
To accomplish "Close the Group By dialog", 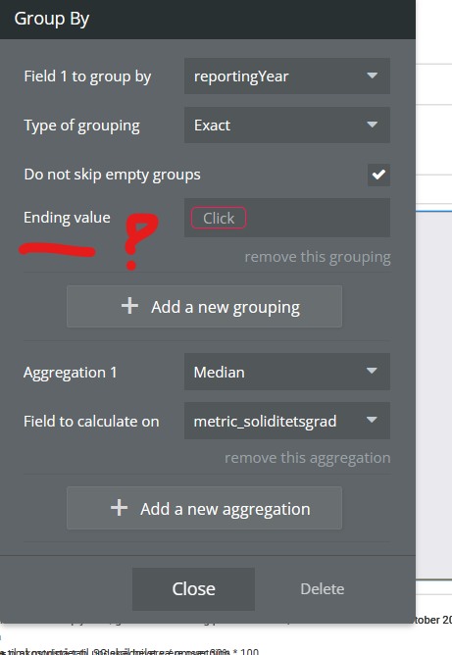I will pos(193,589).
